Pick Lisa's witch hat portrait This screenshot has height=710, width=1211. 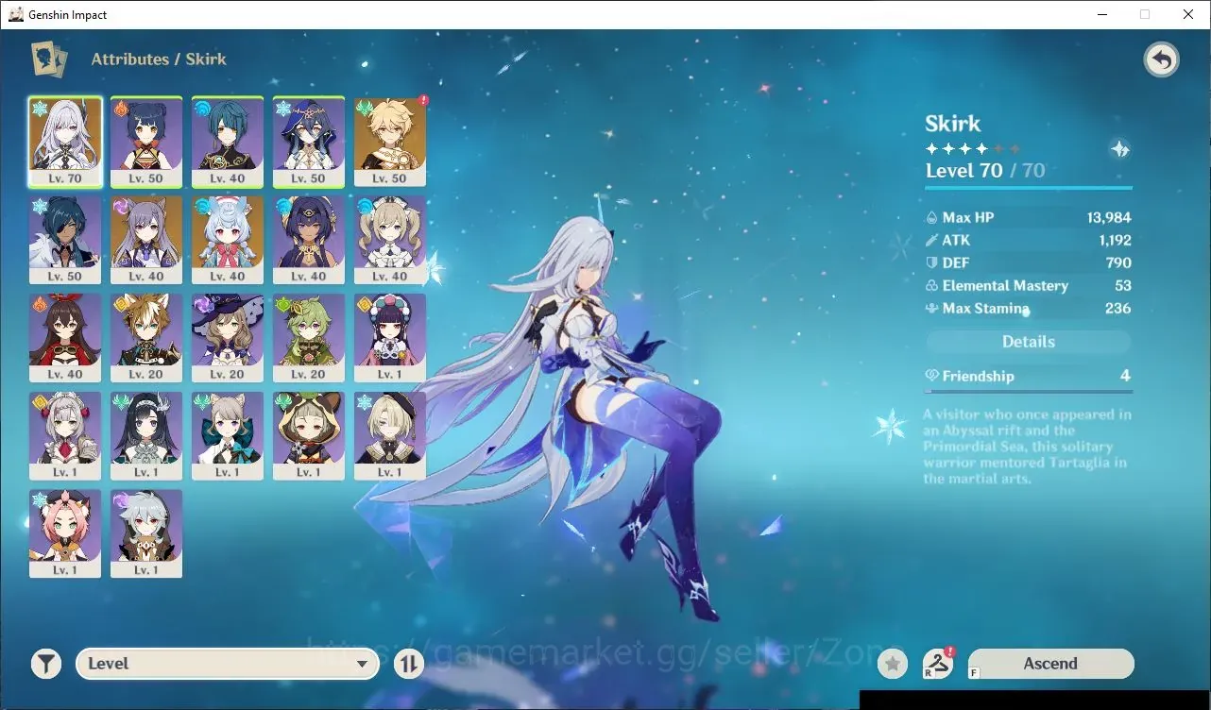[x=228, y=338]
